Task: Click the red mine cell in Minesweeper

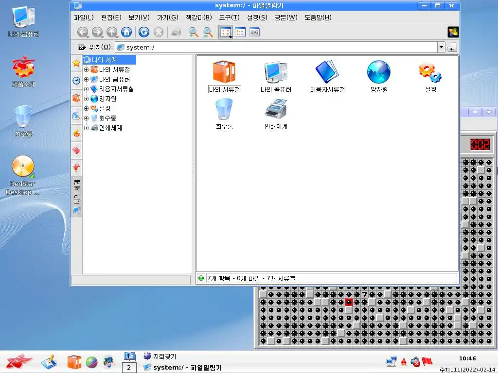Action: click(x=349, y=302)
